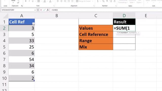
Task: Click the empty result cell beside Mix
Action: point(124,47)
